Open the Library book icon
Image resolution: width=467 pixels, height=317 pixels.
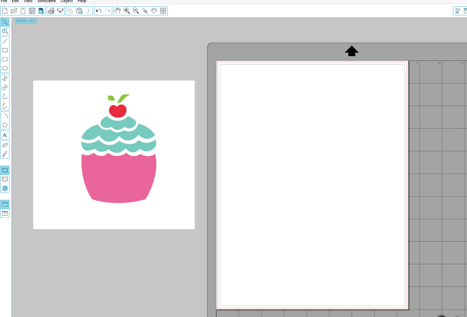(5, 179)
